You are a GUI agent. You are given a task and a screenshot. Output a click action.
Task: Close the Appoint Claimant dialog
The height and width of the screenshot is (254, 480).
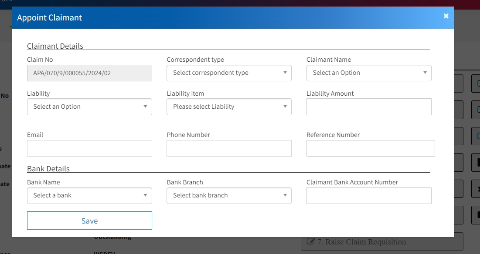coord(446,16)
